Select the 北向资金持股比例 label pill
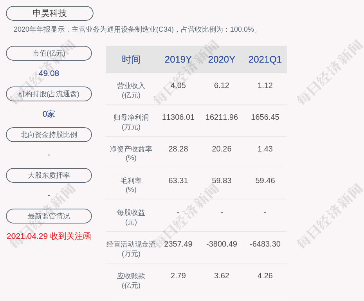Screen dimensions: 364x301 (49, 135)
